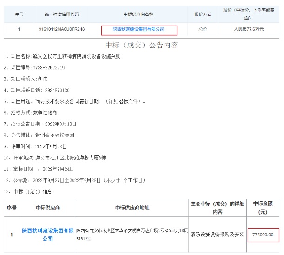
Task: Click the supplier address cell starting 陕西省西安市
Action: (132, 234)
